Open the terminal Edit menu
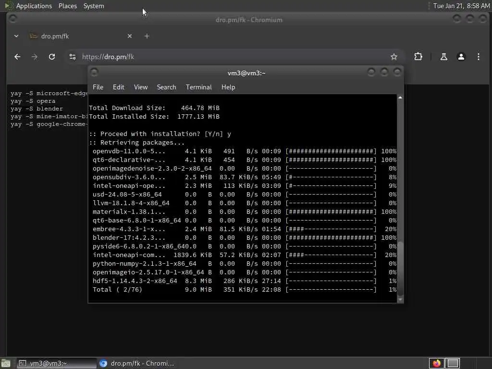492x369 pixels. (x=119, y=87)
